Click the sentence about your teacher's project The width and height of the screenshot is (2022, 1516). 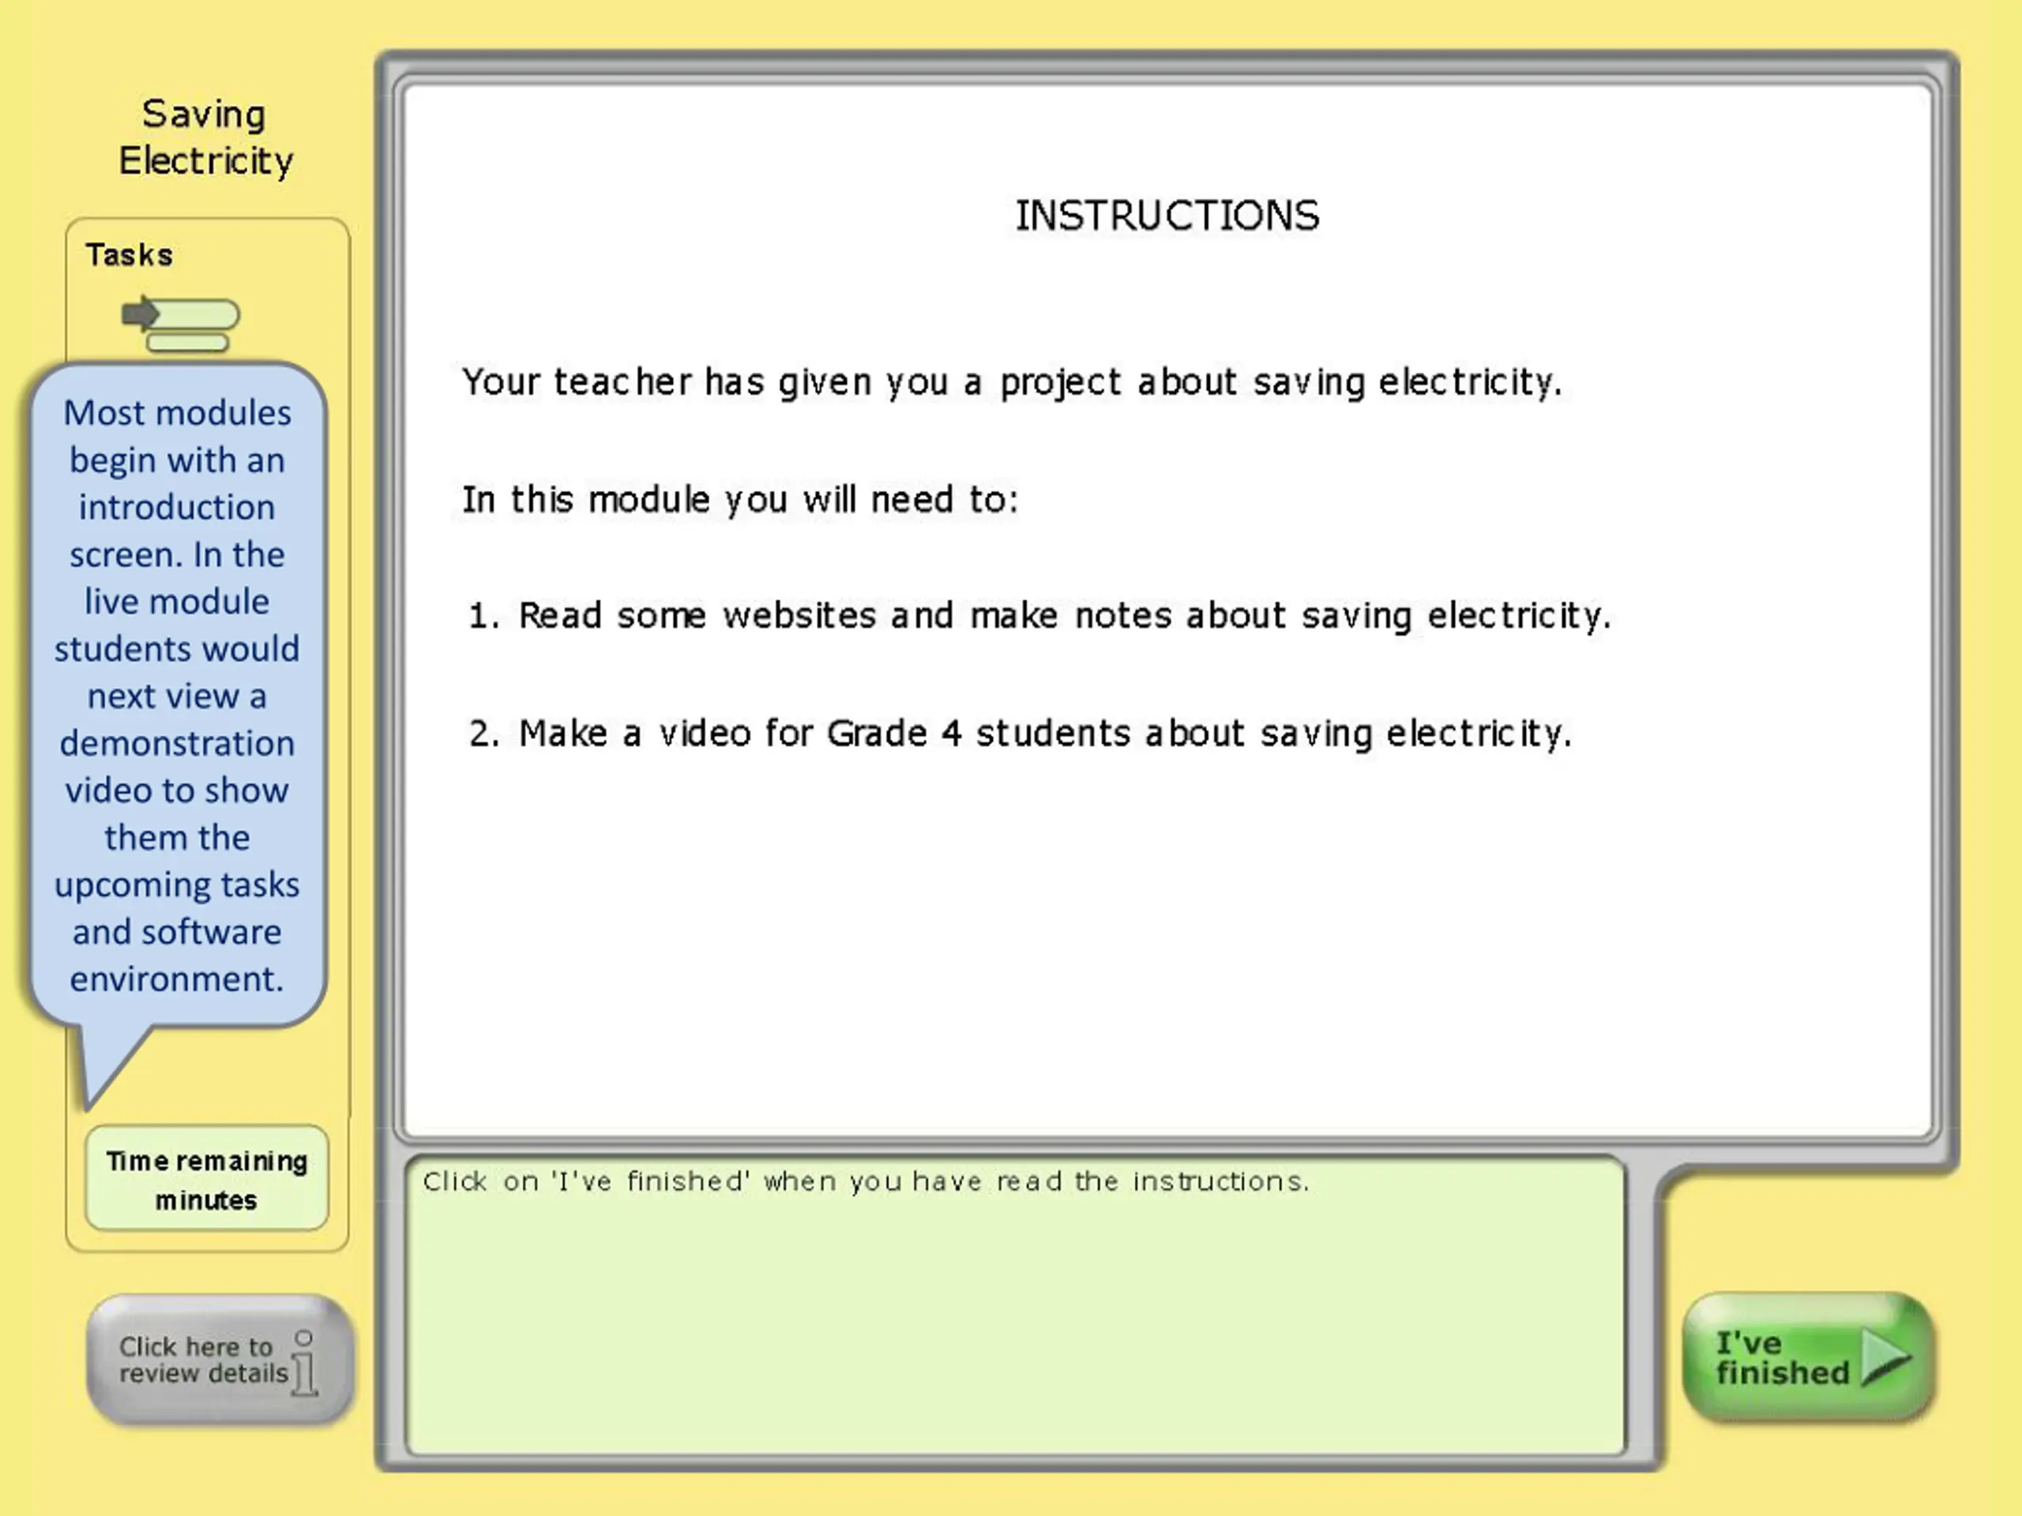coord(1012,382)
